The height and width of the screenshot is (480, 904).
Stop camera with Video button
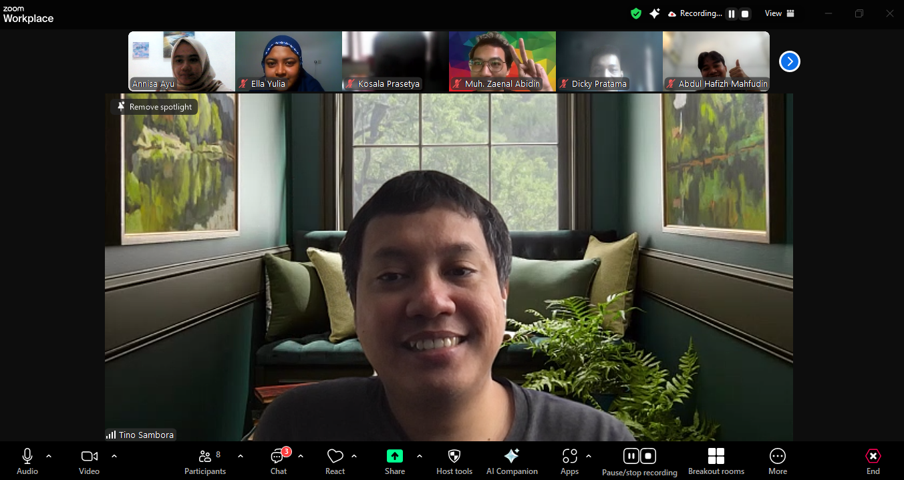click(89, 461)
